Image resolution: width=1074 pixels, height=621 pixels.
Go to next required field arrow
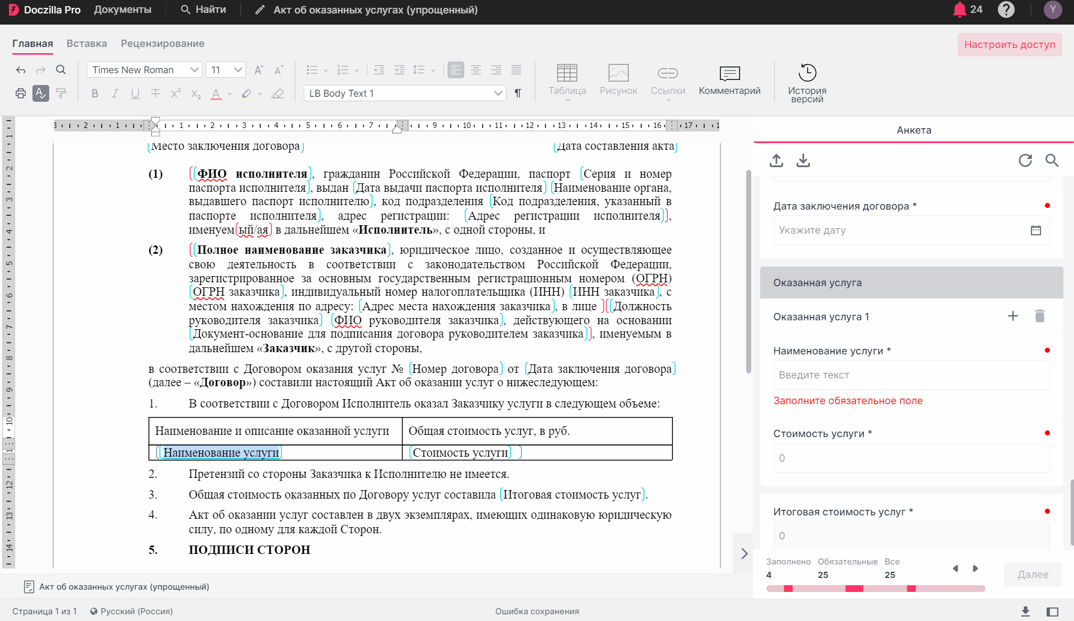click(976, 568)
